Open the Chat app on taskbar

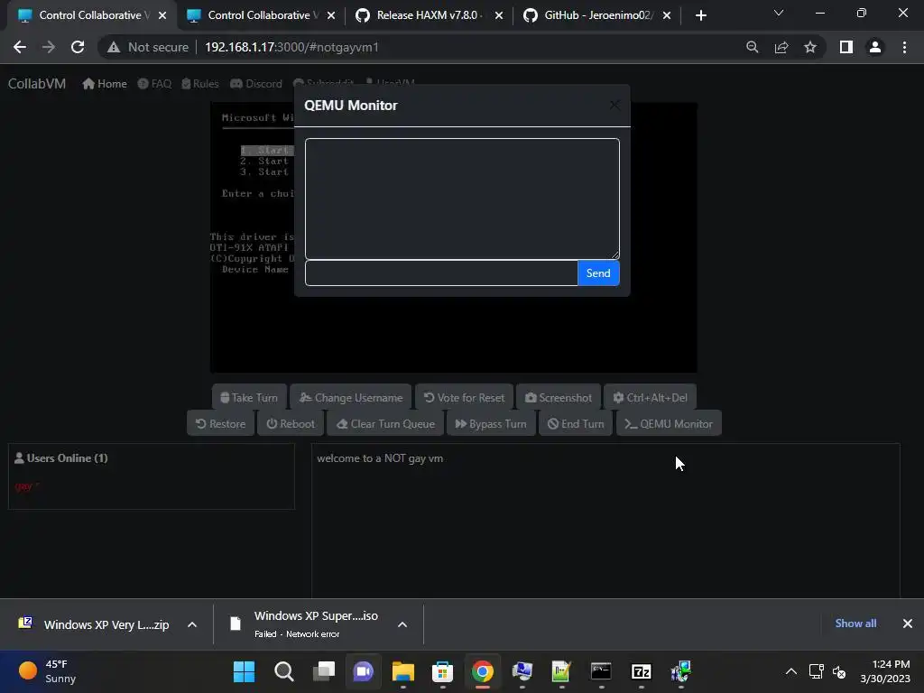coord(363,671)
